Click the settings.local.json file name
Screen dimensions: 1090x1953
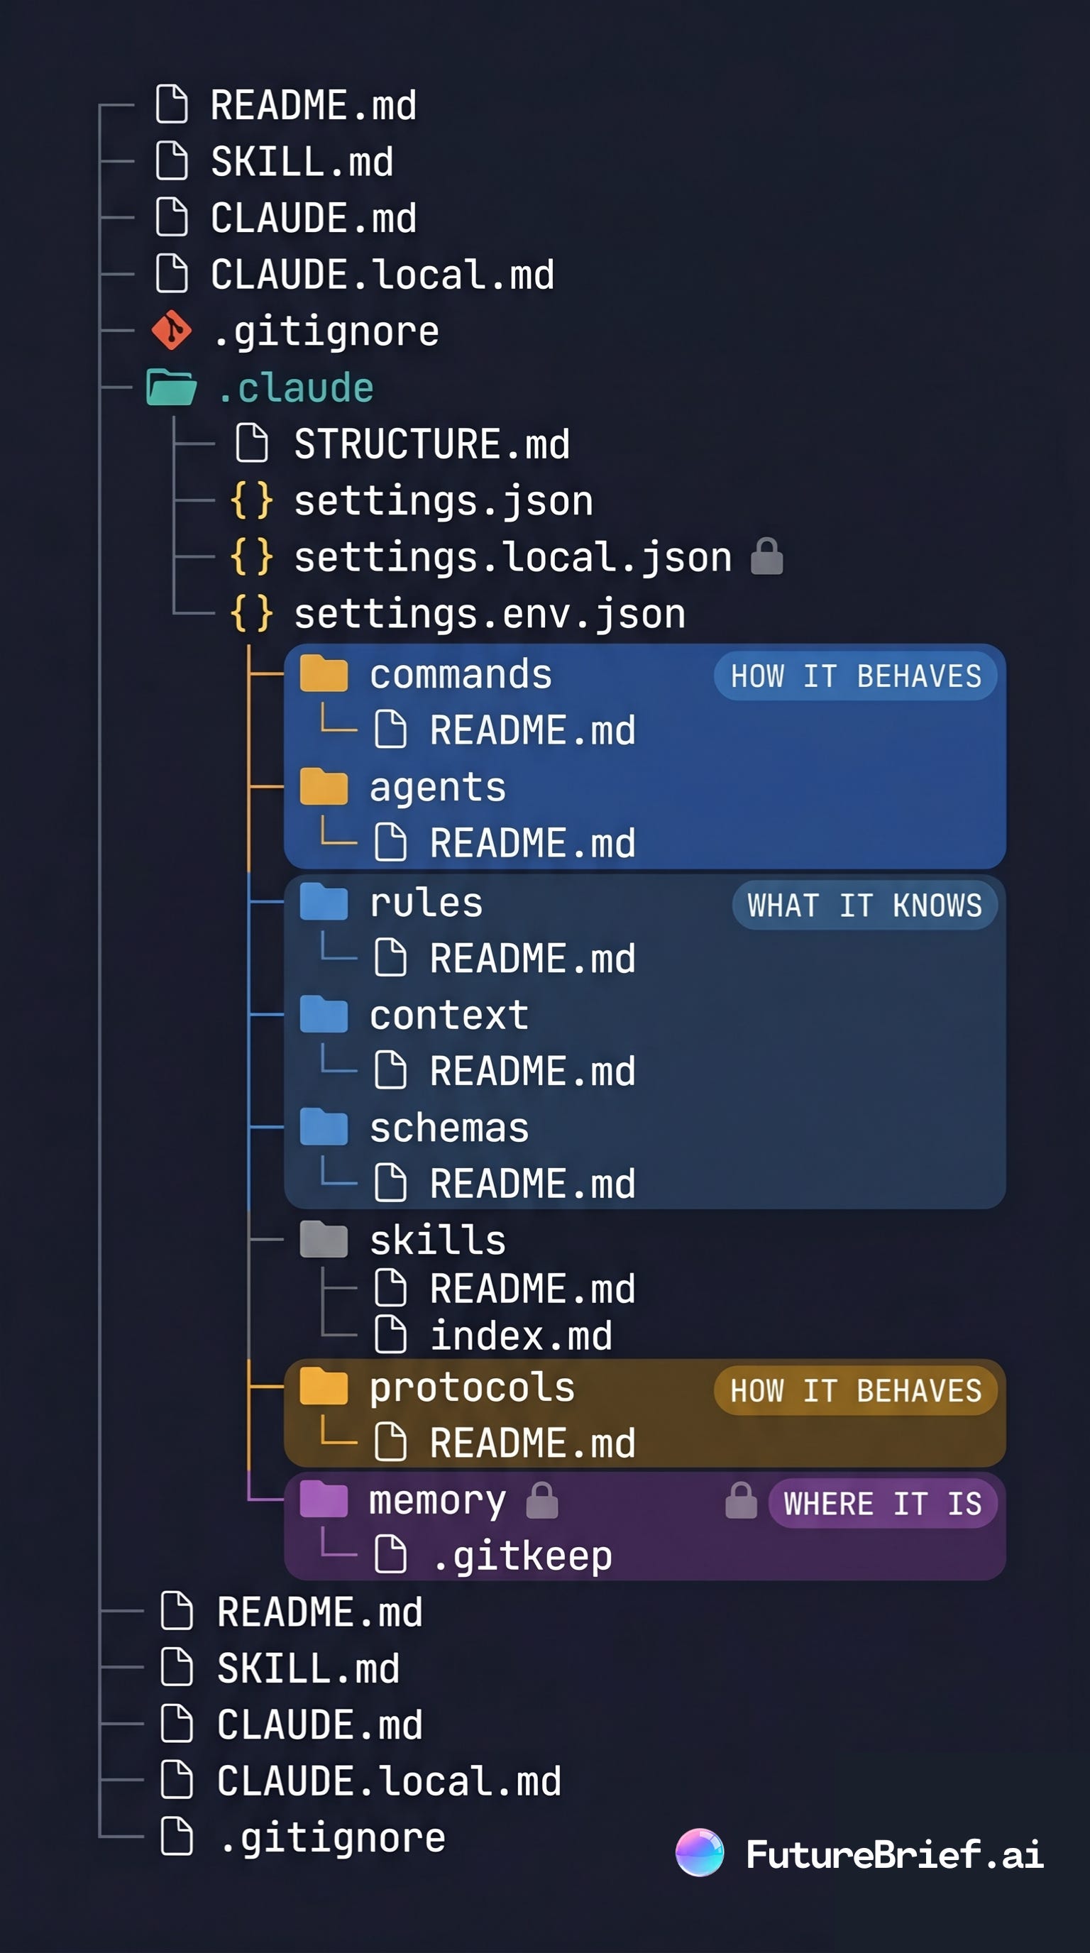(513, 558)
